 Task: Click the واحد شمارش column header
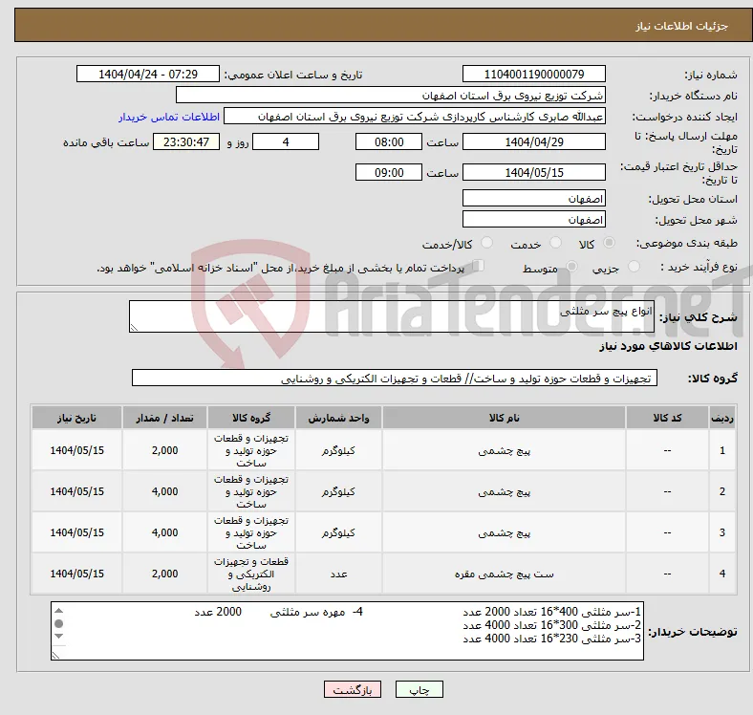pos(338,418)
